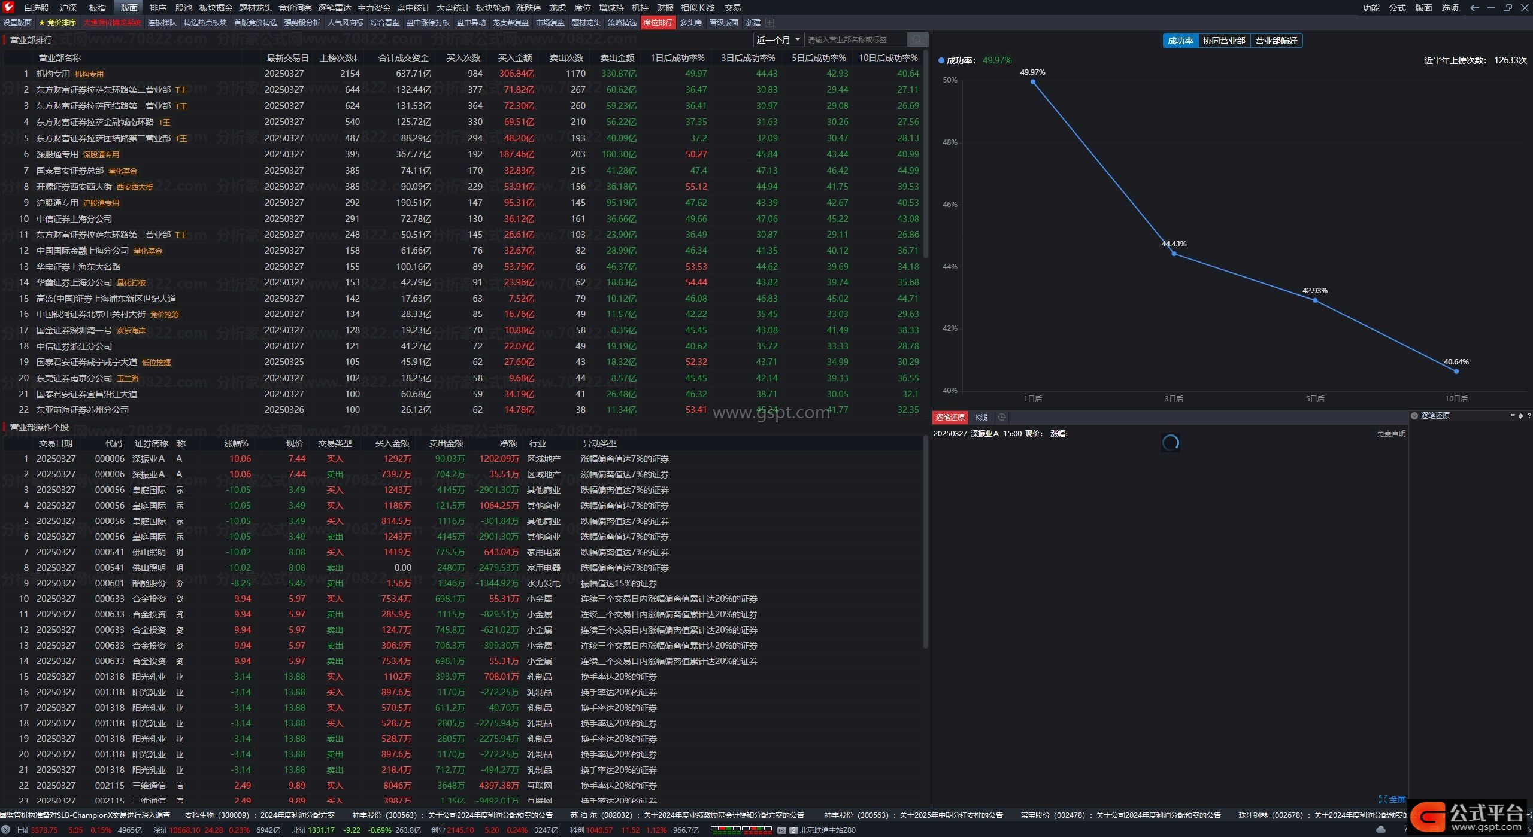Click the star 竞价排序 layout tab
Screen dimensions: 1533x837
point(57,23)
